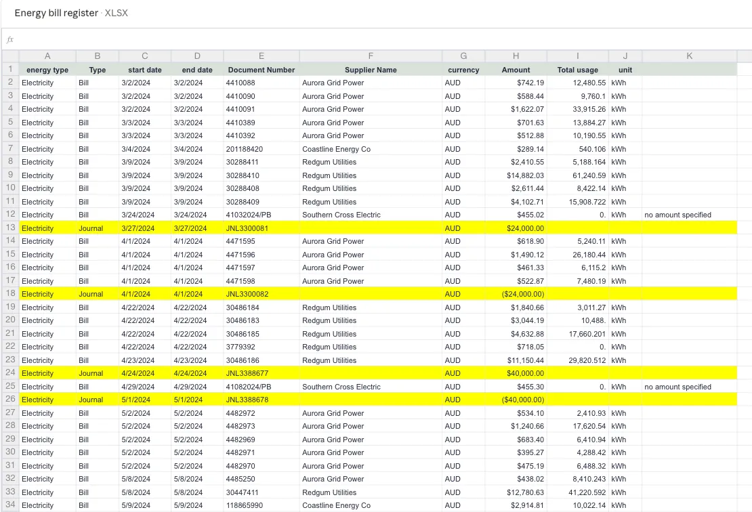
Task: Click amount $14,882.03
Action: [x=516, y=175]
